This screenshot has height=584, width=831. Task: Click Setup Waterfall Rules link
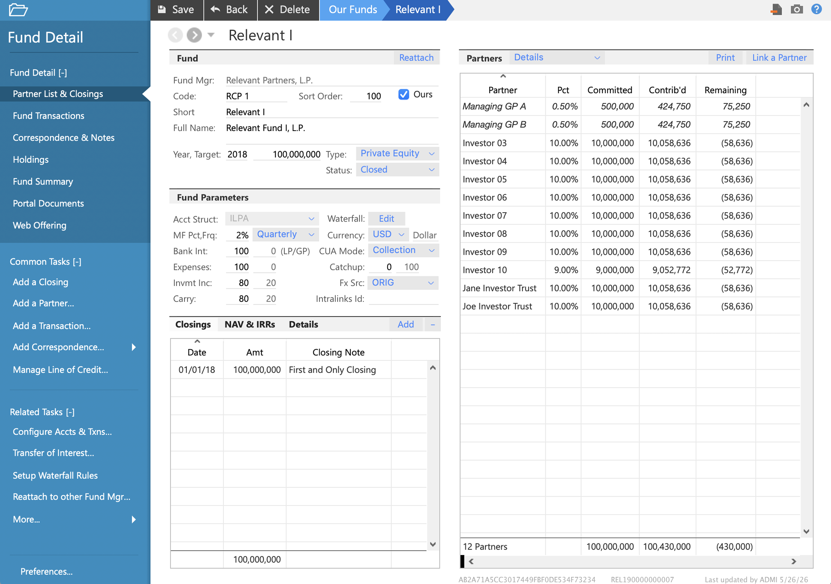coord(55,476)
